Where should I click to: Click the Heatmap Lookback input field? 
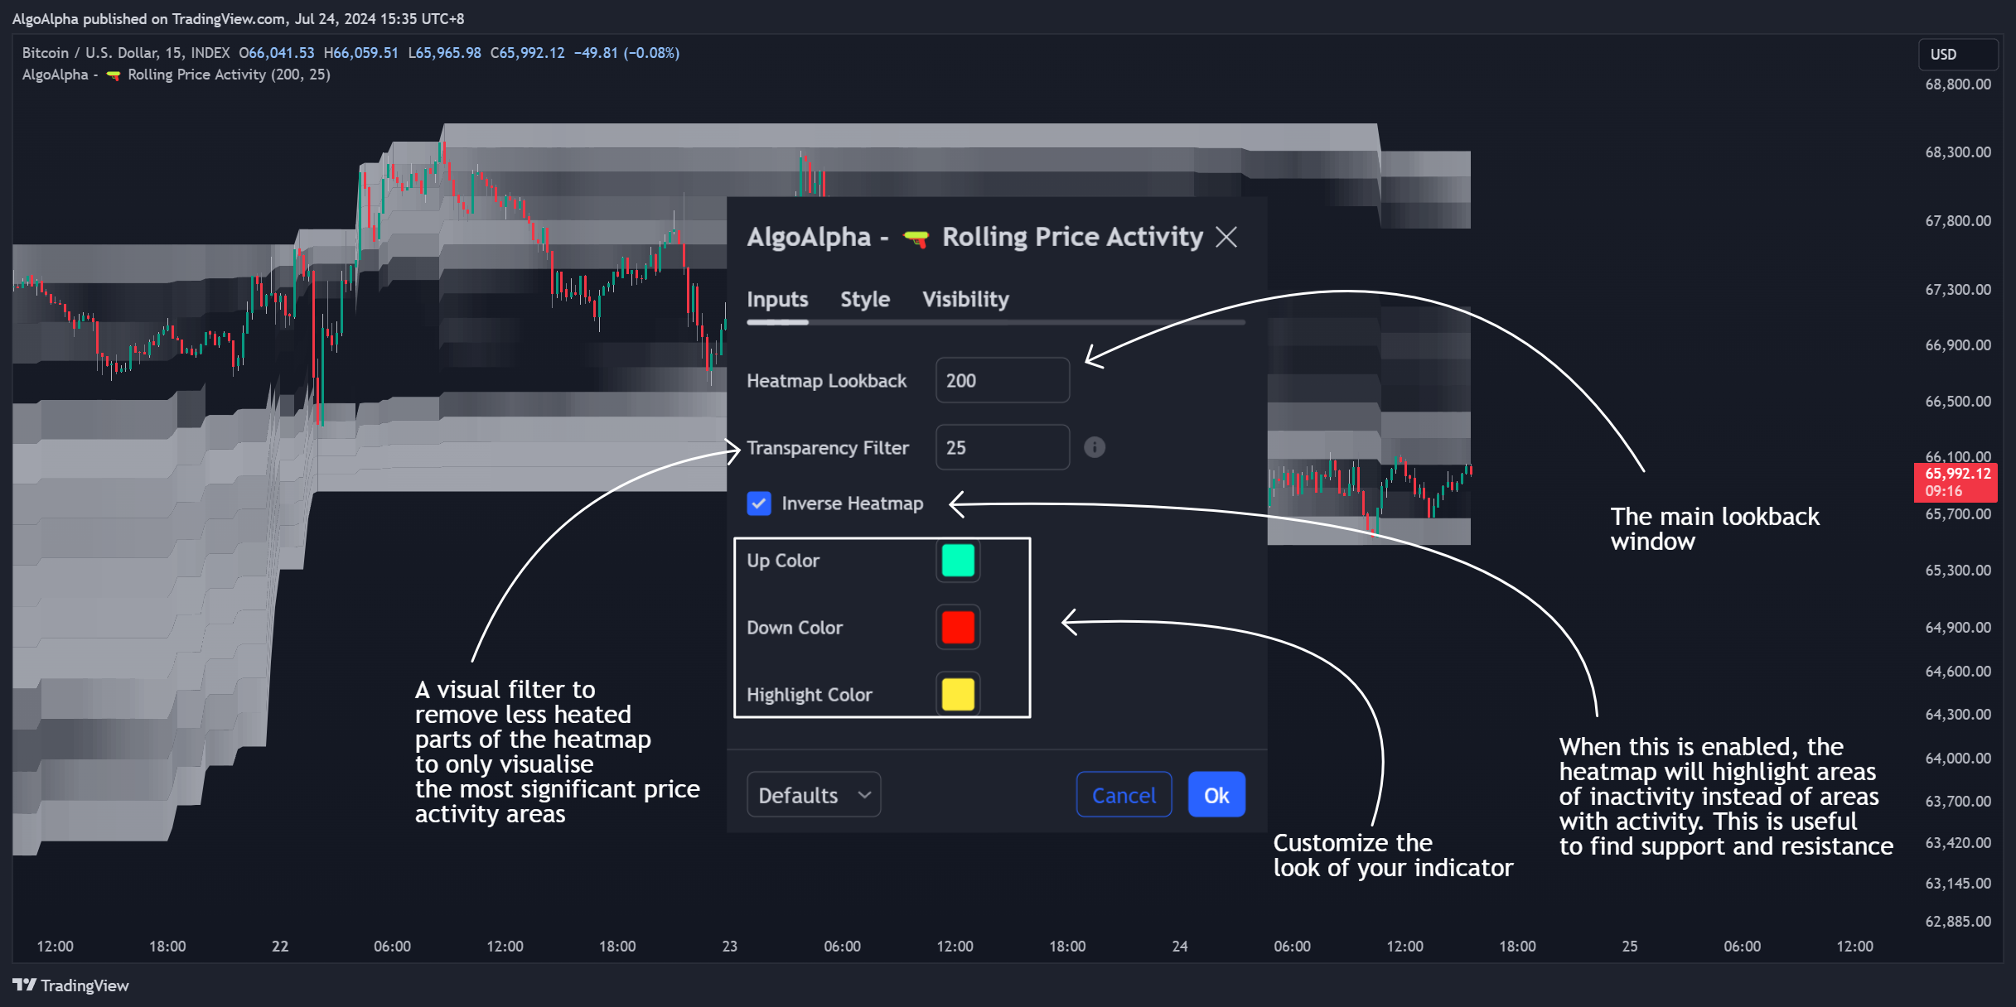1003,380
